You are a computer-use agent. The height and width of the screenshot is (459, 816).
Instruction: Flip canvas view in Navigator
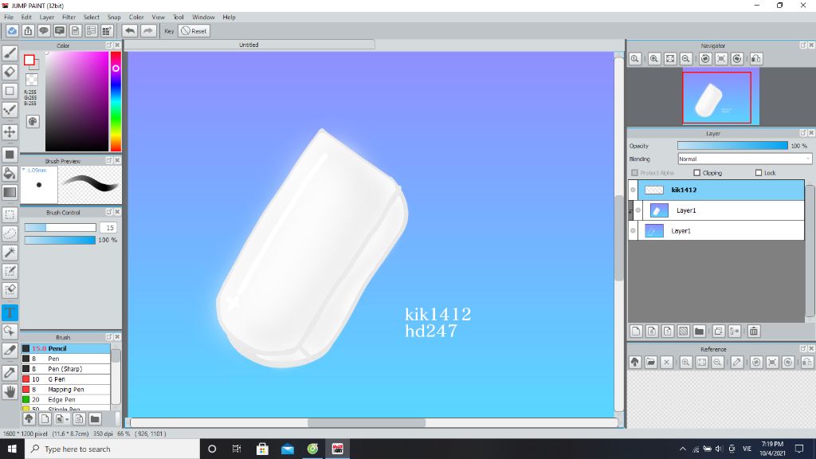[756, 59]
